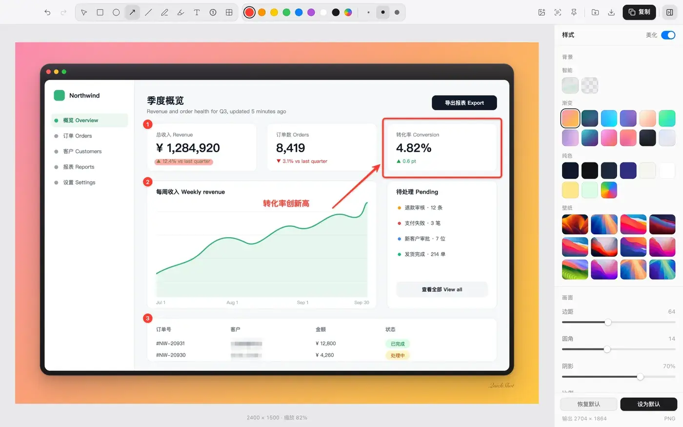
Task: Click the 设为默认 button
Action: coord(648,404)
